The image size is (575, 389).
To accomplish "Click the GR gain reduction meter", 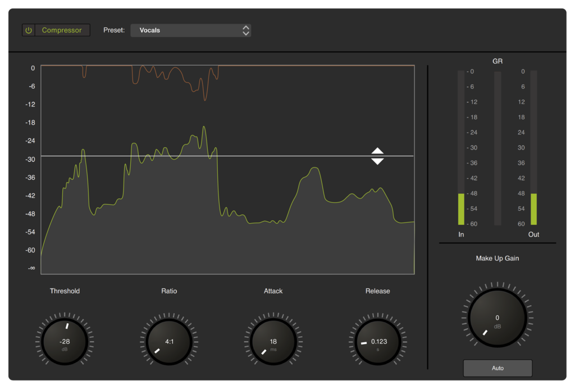I will (x=498, y=148).
